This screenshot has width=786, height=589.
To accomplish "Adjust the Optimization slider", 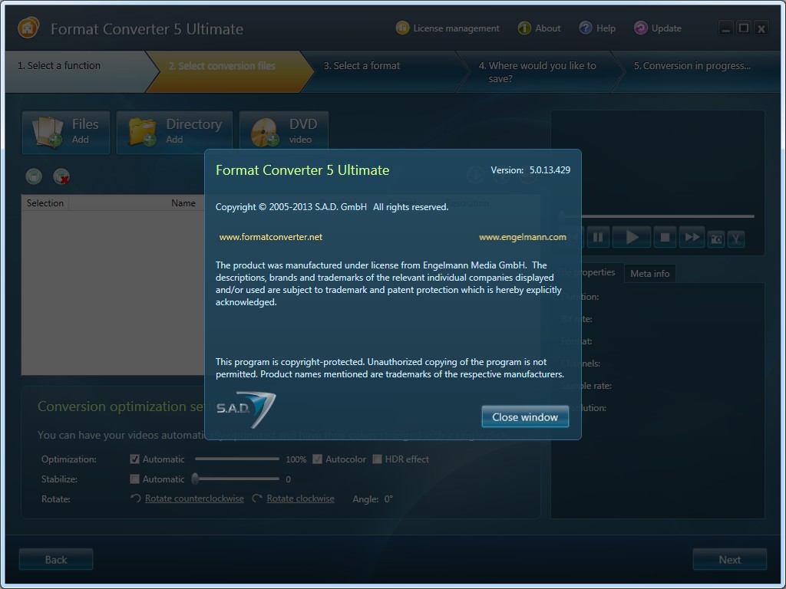I will tap(236, 459).
